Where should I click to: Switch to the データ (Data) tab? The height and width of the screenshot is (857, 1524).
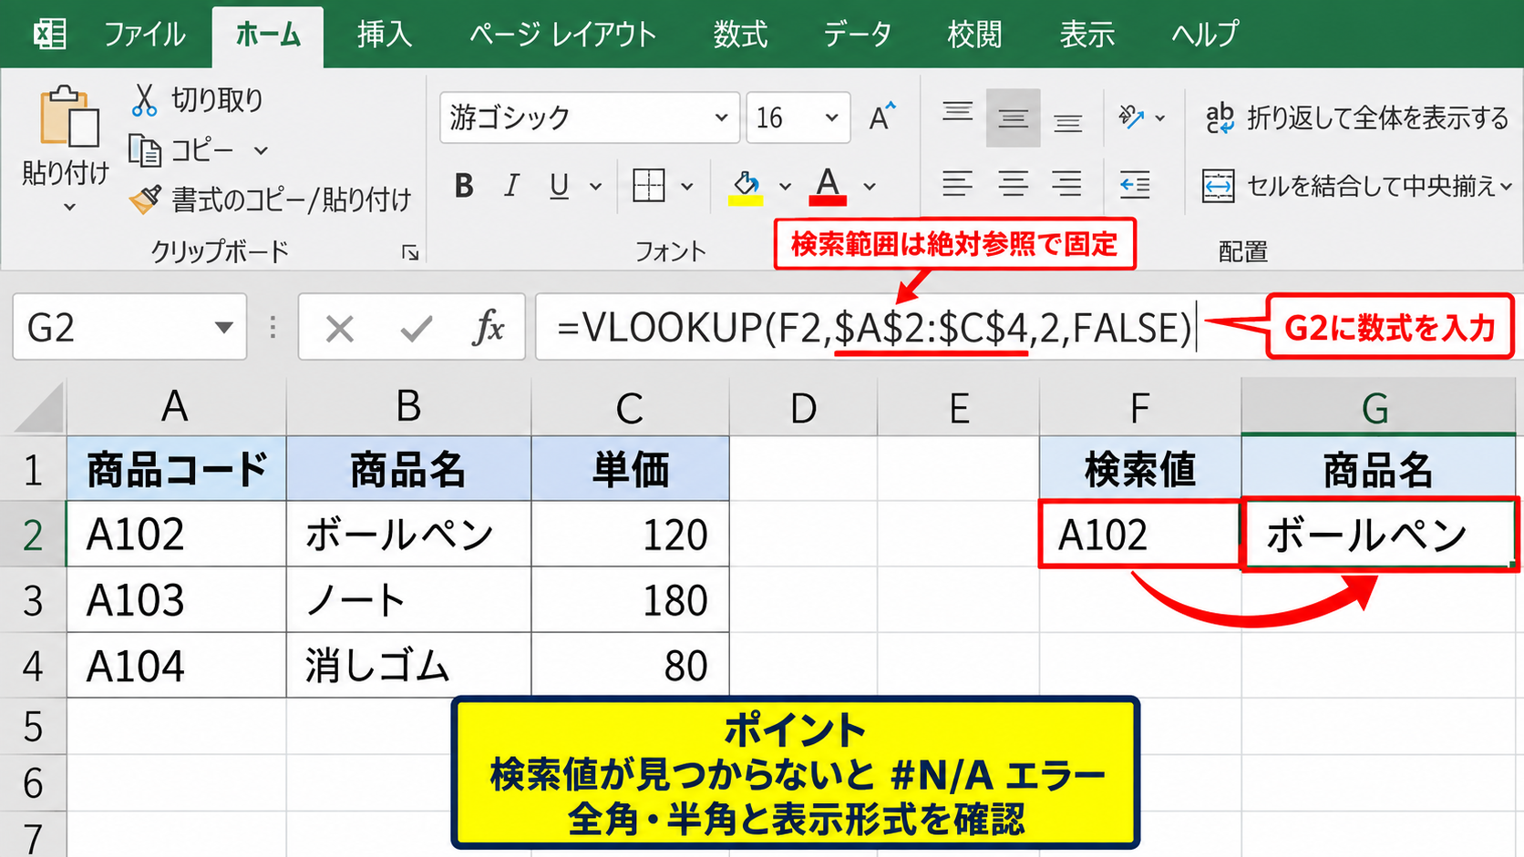point(857,35)
